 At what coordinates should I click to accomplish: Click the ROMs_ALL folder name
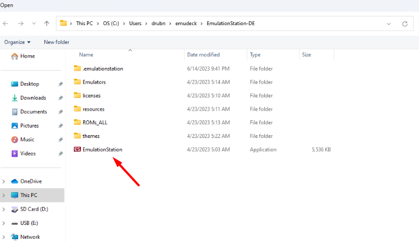point(95,123)
